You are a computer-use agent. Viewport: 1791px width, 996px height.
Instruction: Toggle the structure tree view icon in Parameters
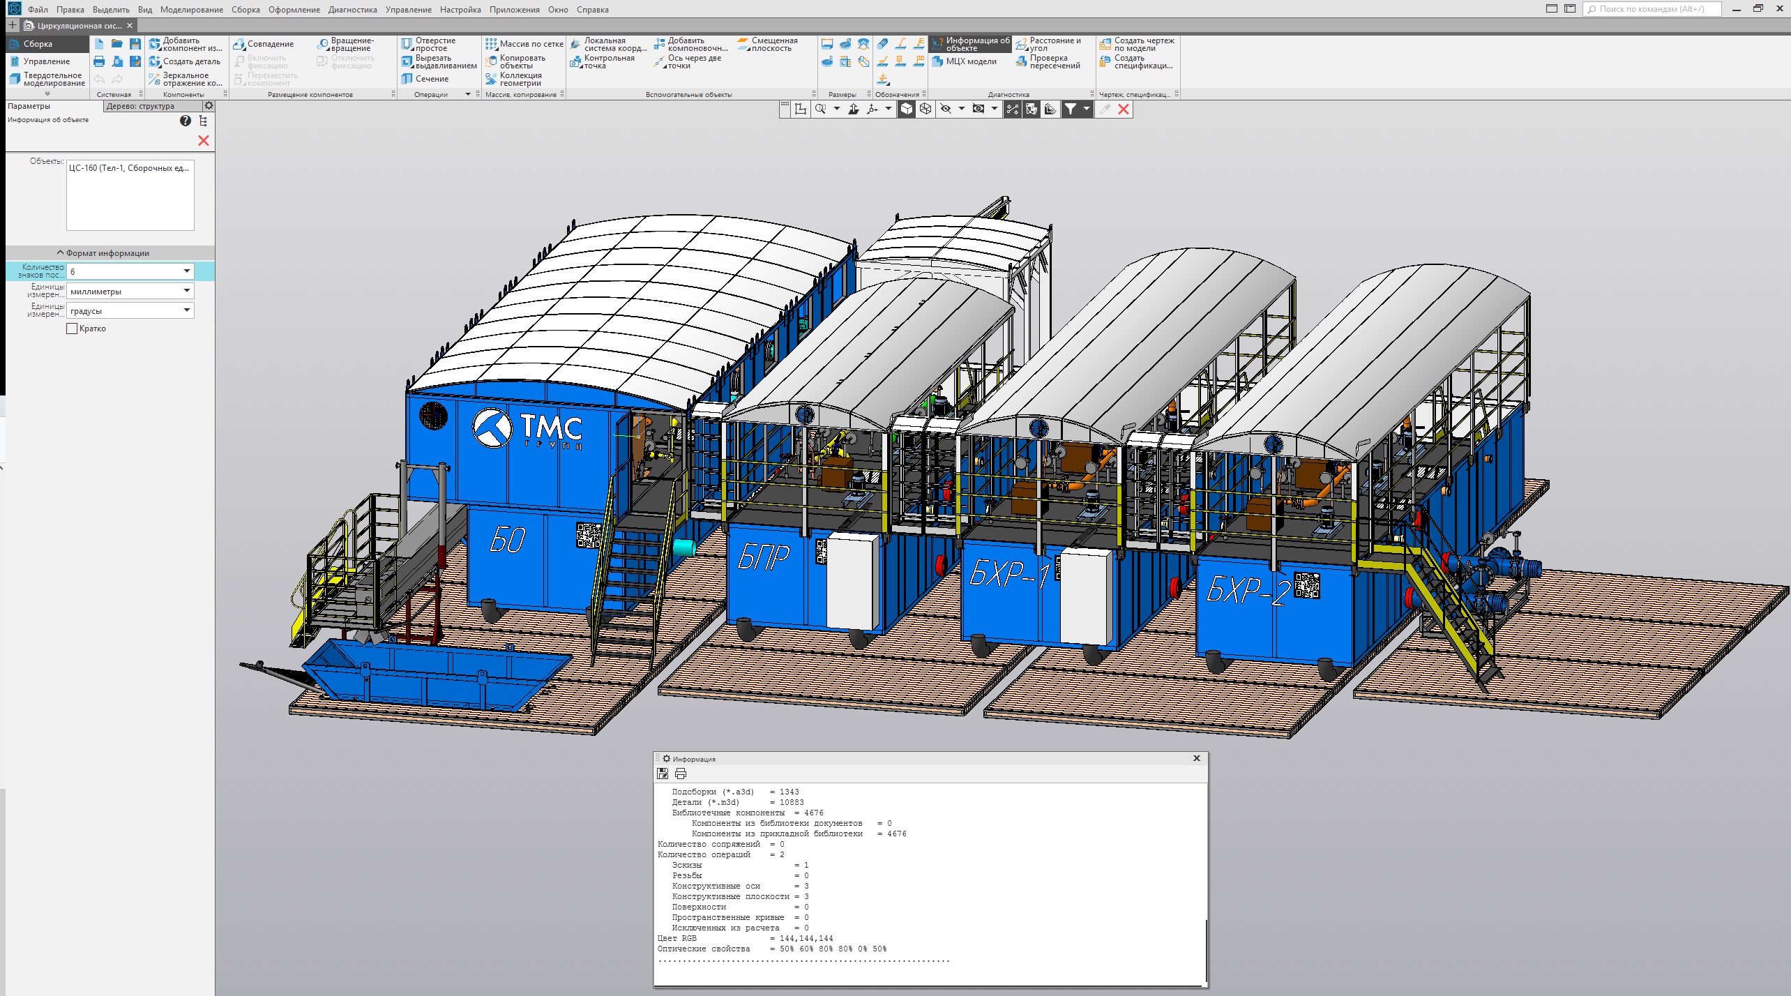204,121
